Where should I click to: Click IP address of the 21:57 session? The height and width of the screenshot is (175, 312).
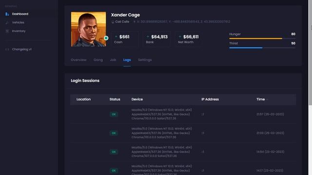pos(203,114)
